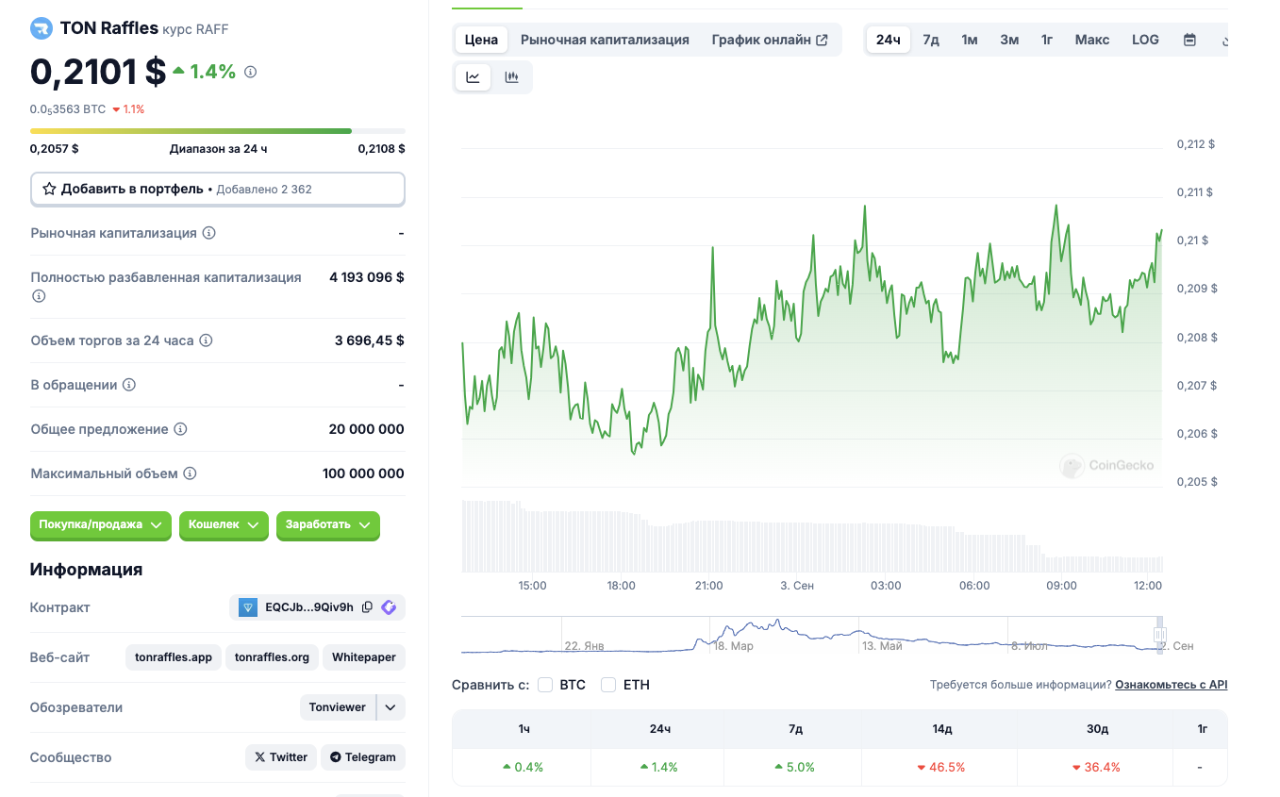This screenshot has width=1280, height=797.
Task: Click the info icon beside В обращении
Action: tap(129, 385)
